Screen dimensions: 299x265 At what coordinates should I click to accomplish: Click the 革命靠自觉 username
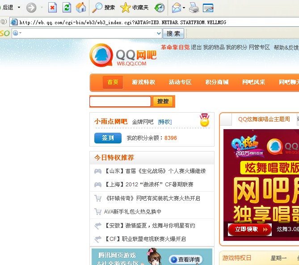tap(175, 47)
